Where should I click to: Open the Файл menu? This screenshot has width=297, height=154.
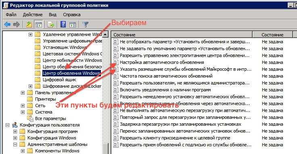[11, 15]
